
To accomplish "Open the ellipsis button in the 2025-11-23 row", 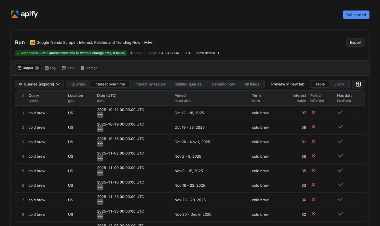I will pos(100,202).
